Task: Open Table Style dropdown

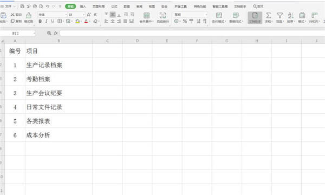Action: pyautogui.click(x=236, y=17)
